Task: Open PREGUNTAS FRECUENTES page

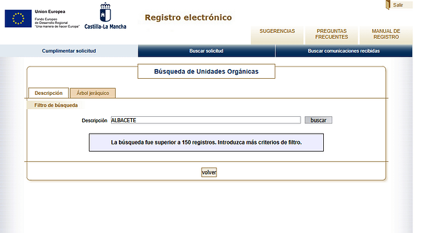Action: point(332,34)
